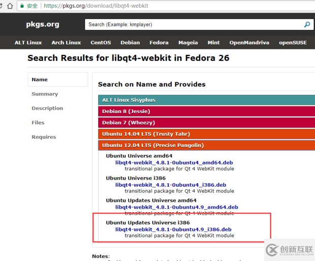Click description under Updates Universe i386 package

click(x=179, y=236)
